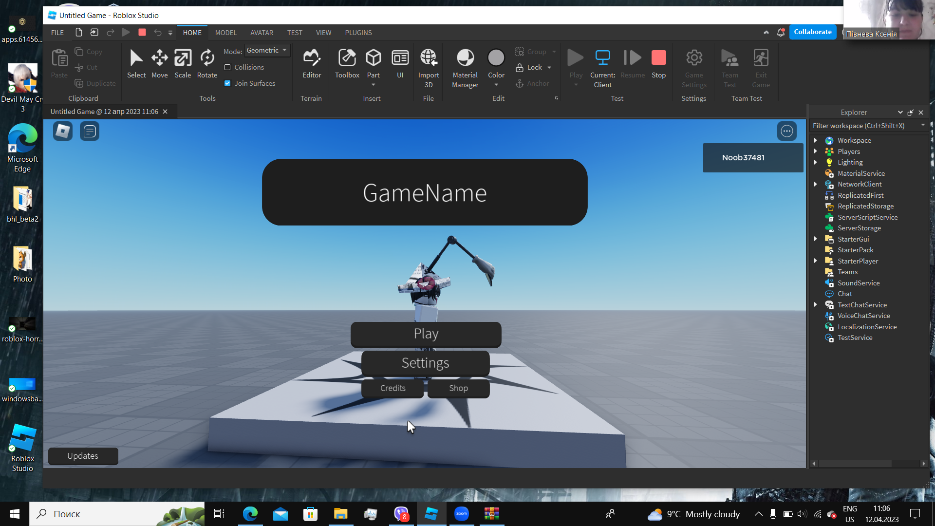This screenshot has width=935, height=526.
Task: Open Windows Start menu
Action: tap(15, 514)
